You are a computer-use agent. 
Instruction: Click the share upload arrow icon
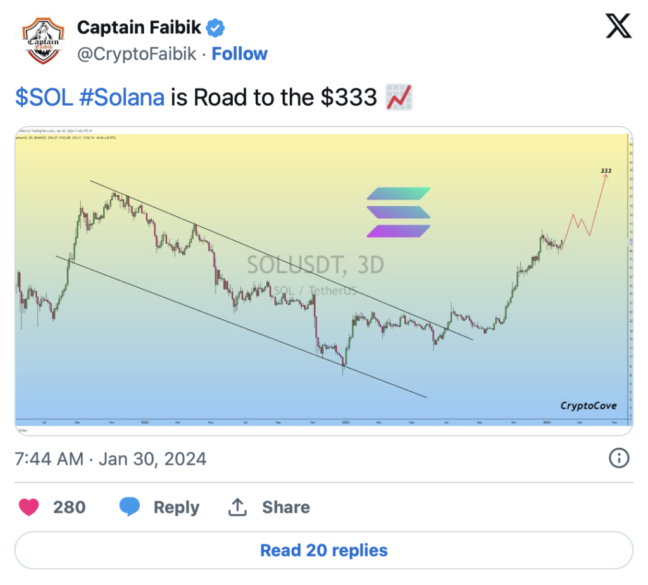click(x=238, y=507)
